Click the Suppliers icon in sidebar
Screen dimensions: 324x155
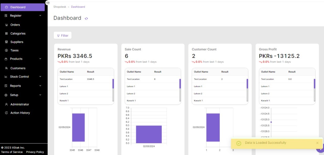pos(6,42)
